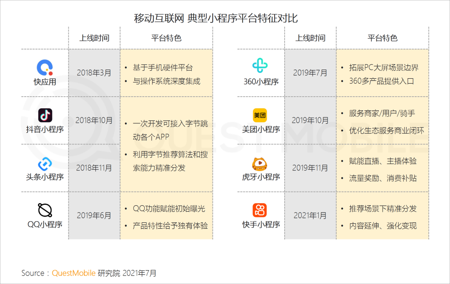Click bullet text 流量奖励、消费补贴
This screenshot has width=450, height=284.
click(x=383, y=178)
